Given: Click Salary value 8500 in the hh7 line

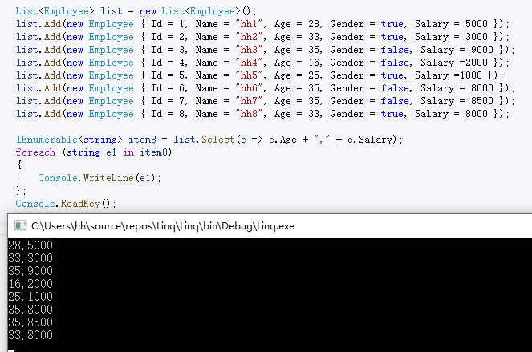Looking at the screenshot, I should coord(482,101).
